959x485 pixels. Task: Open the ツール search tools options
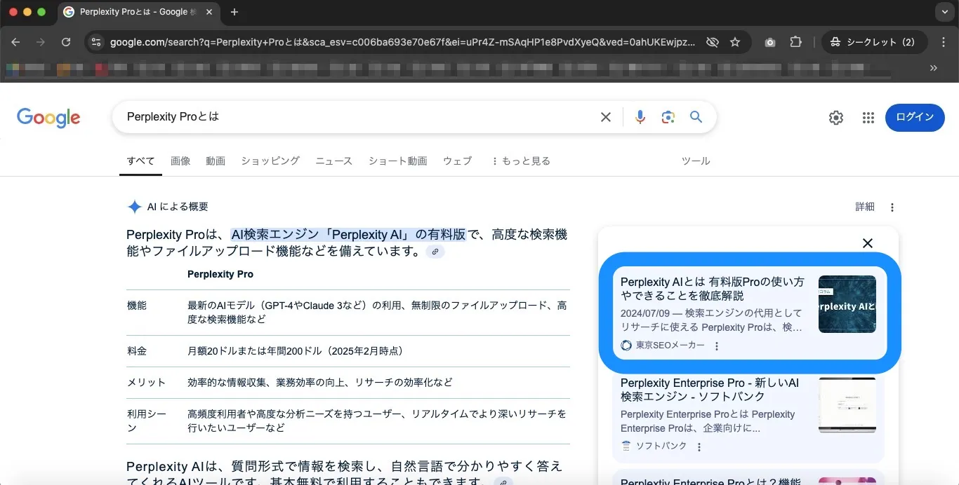pyautogui.click(x=696, y=161)
